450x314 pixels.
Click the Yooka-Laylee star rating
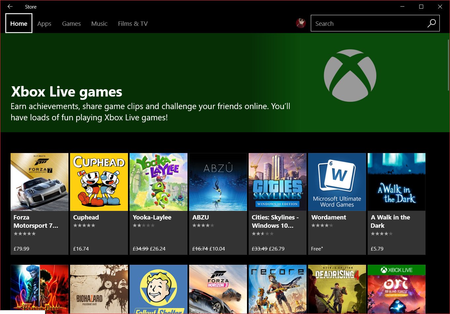tap(143, 225)
